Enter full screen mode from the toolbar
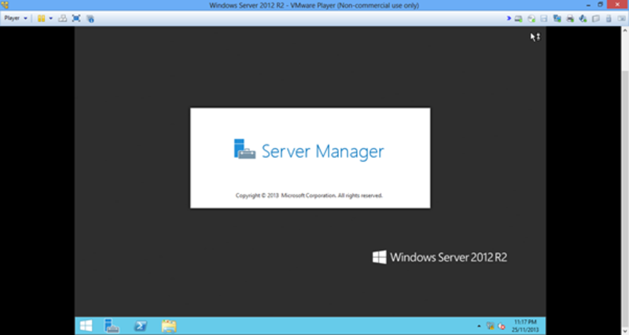 coord(77,18)
